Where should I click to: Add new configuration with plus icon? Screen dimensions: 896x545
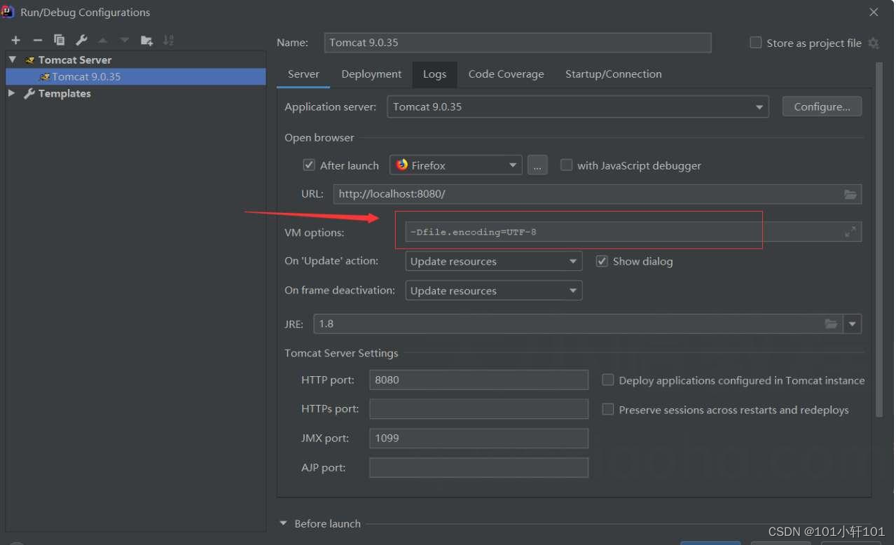coord(15,41)
